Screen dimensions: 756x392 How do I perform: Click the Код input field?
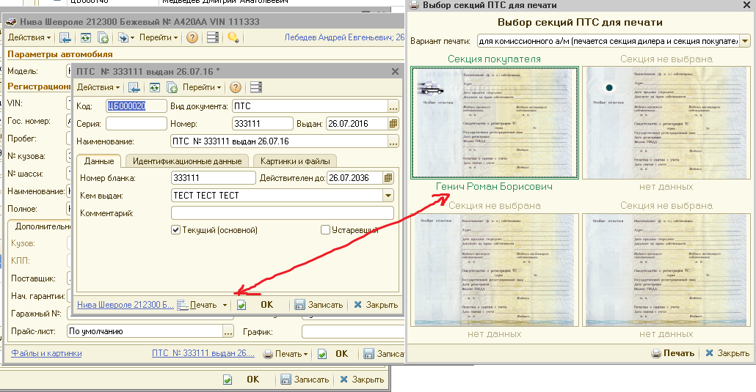point(136,106)
